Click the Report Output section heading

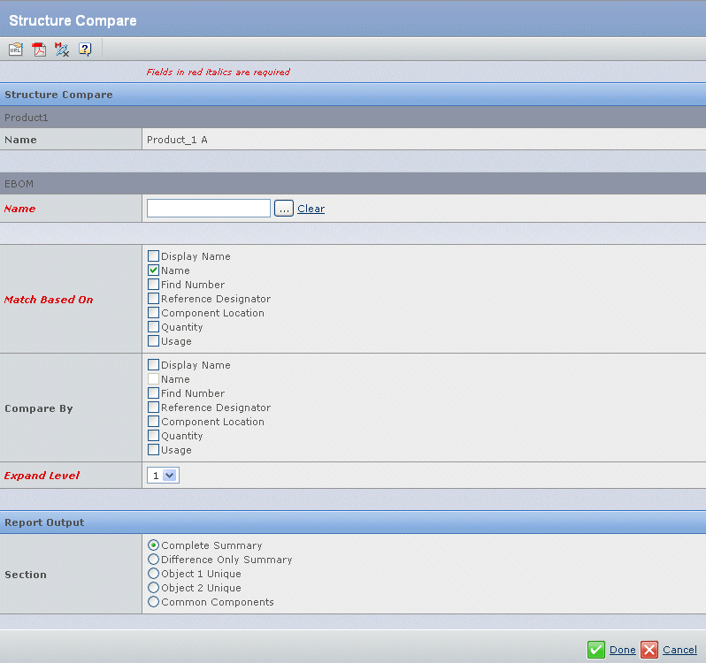(44, 522)
